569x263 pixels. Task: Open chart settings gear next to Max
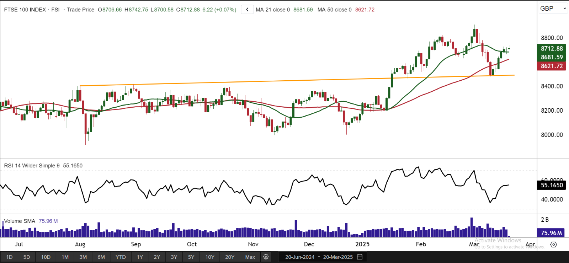tap(266, 257)
